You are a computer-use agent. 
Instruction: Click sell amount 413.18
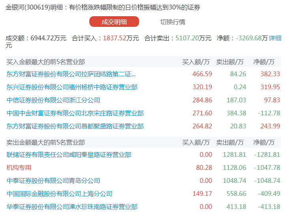point(236,207)
